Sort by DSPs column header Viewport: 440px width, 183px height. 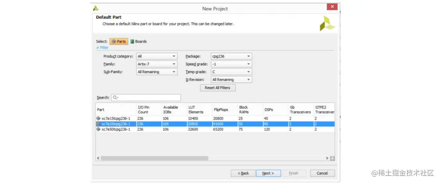pos(276,109)
